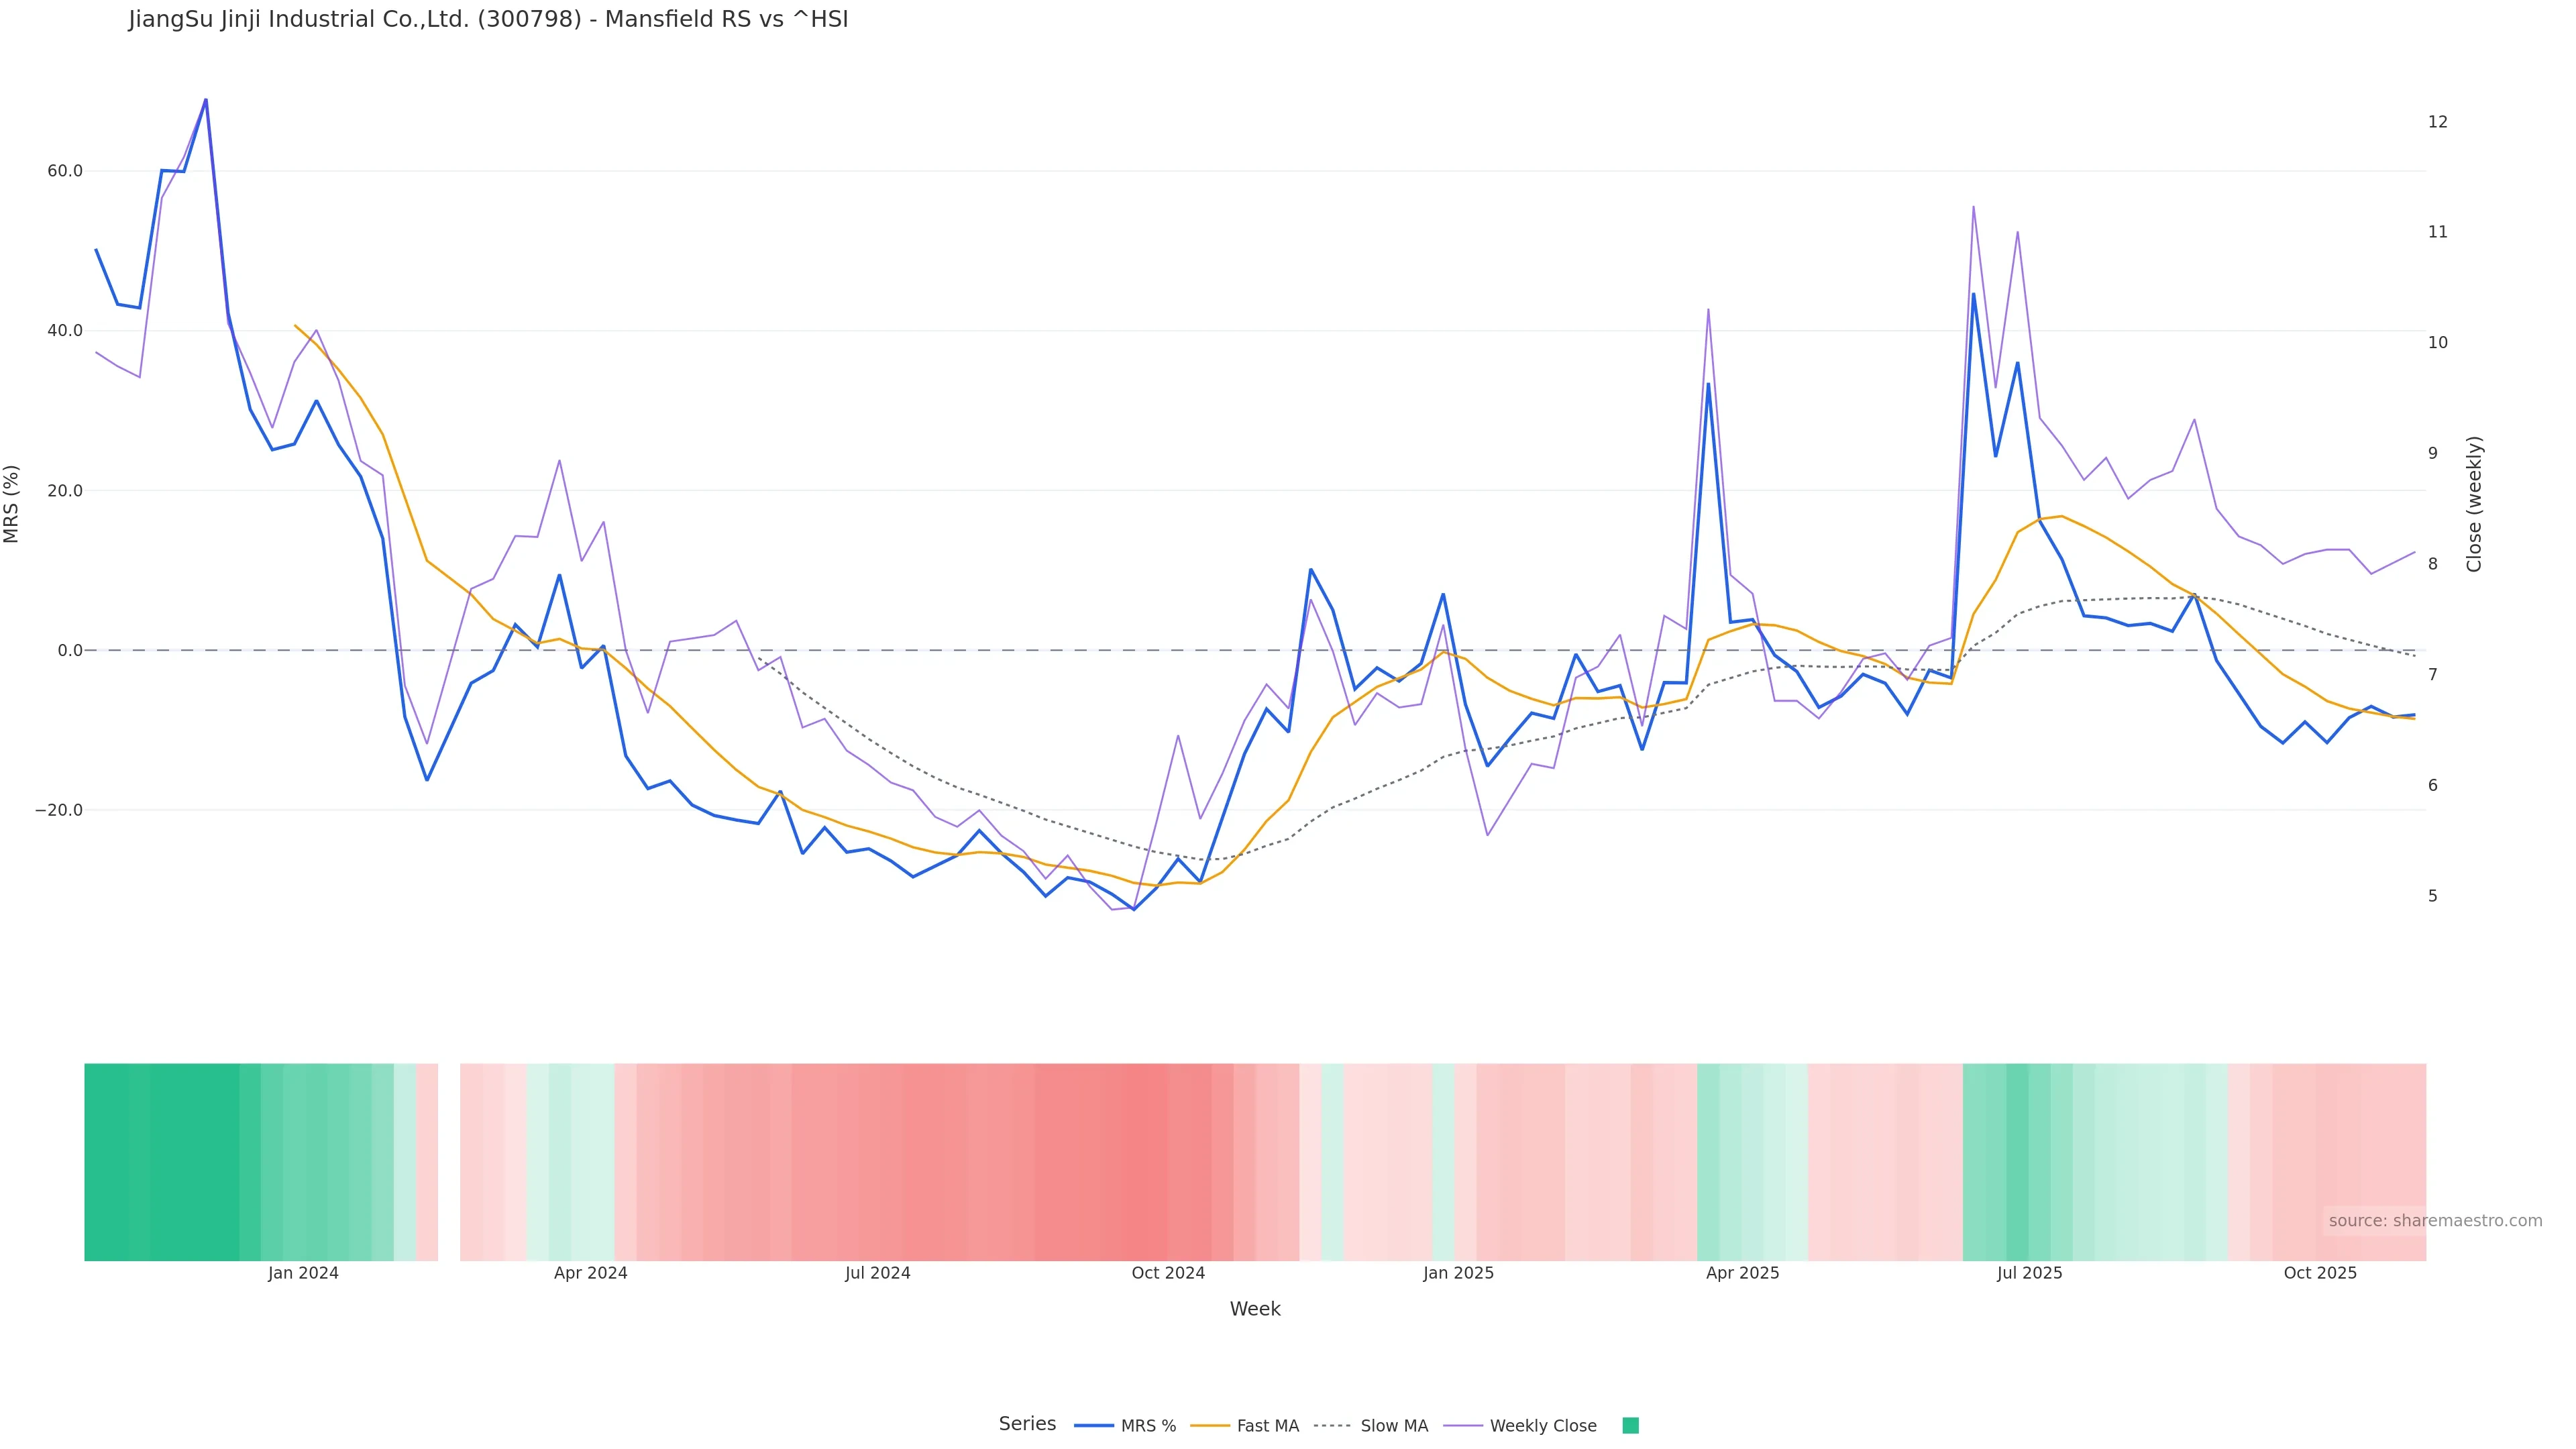Image resolution: width=2576 pixels, height=1449 pixels.
Task: Click the Jan 2024 x-axis label
Action: 303,1273
